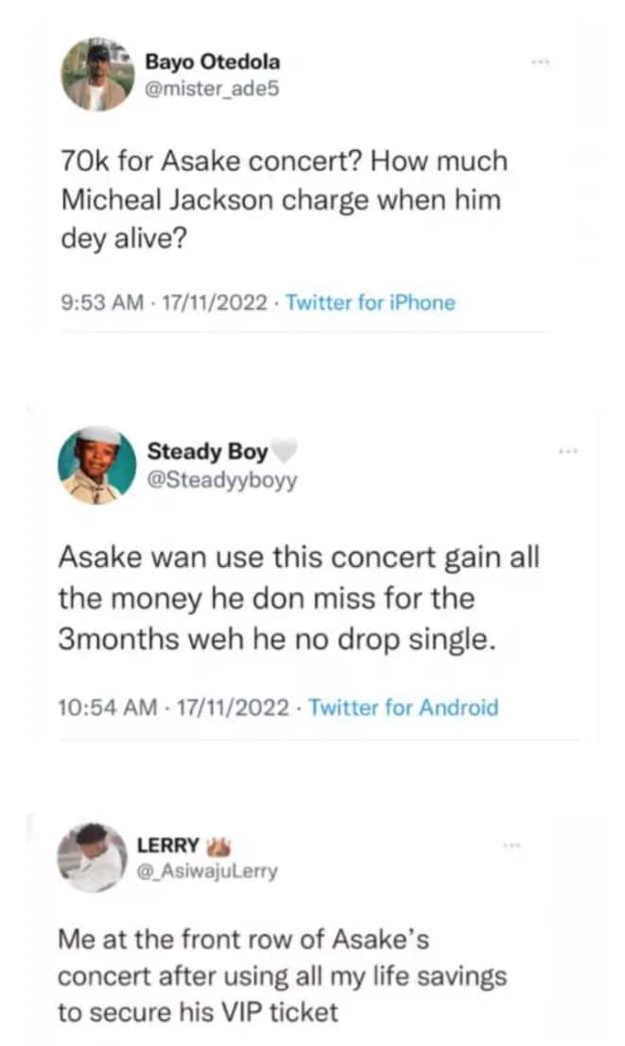The image size is (625, 1046).
Task: Click the Twitter for Android source link
Action: tap(404, 707)
